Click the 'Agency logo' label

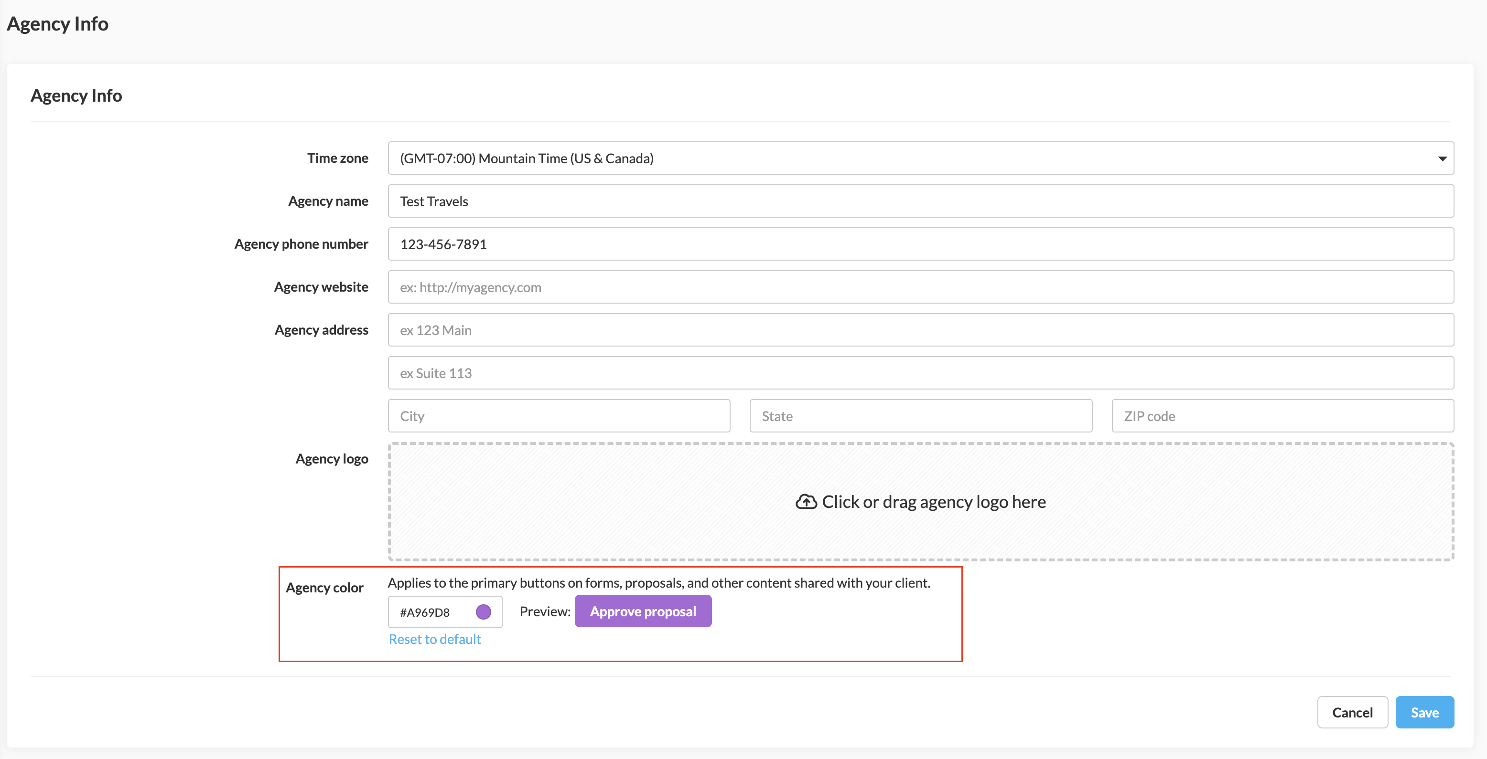coord(332,459)
